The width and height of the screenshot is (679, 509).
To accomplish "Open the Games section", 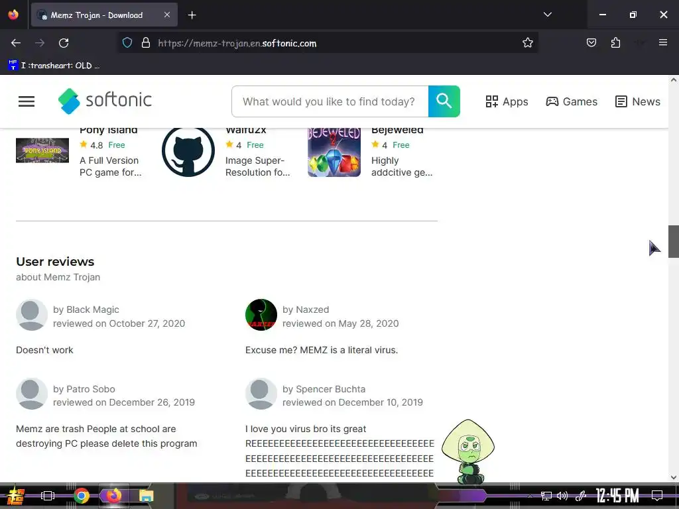I will (x=572, y=101).
